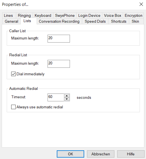The height and width of the screenshot is (159, 146).
Task: Go to the Login Device tab
Action: click(x=90, y=15)
